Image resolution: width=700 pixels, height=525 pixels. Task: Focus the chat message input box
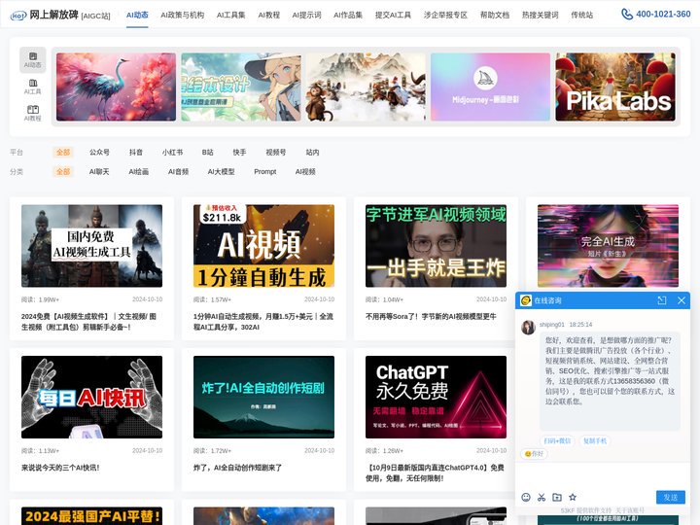[603, 476]
